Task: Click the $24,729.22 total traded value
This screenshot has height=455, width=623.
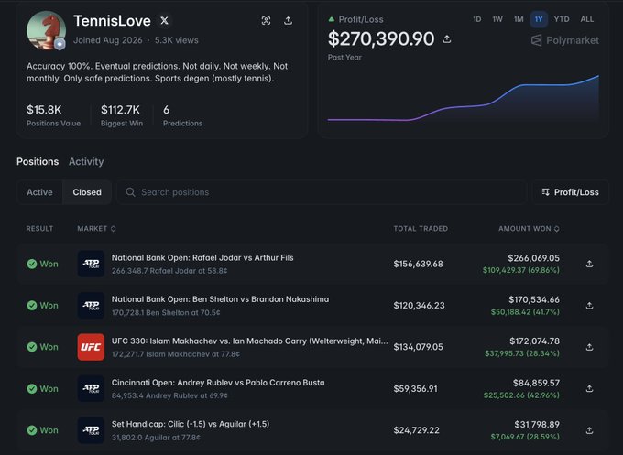Action: coord(416,430)
